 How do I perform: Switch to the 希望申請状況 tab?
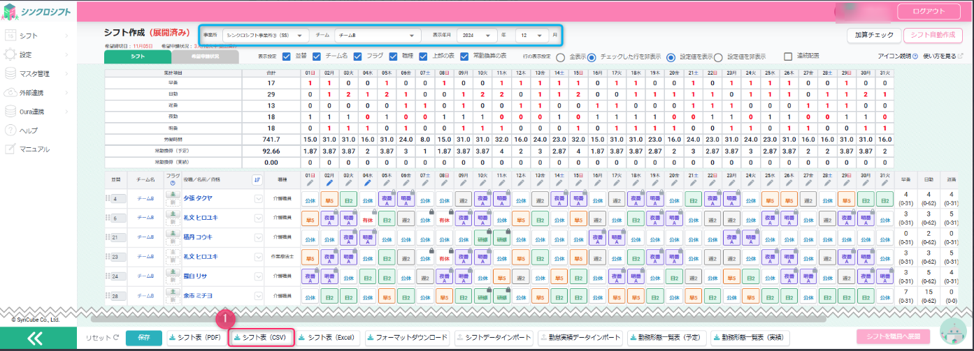point(205,57)
